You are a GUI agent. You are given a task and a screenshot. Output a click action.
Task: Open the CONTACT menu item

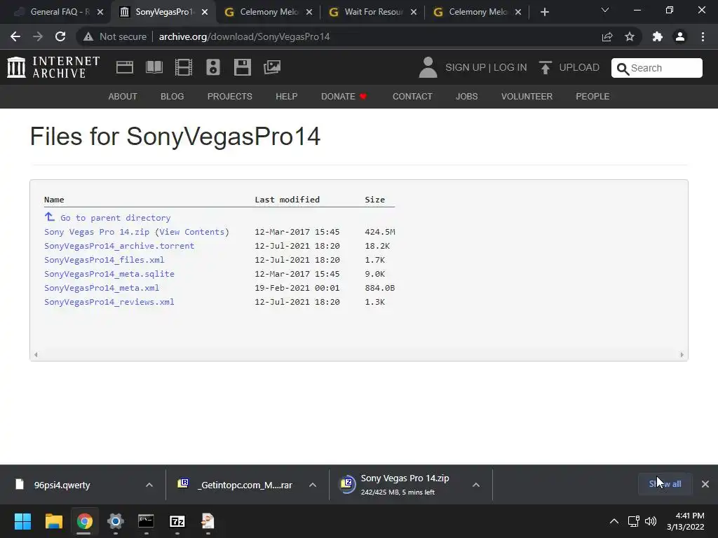pos(412,97)
